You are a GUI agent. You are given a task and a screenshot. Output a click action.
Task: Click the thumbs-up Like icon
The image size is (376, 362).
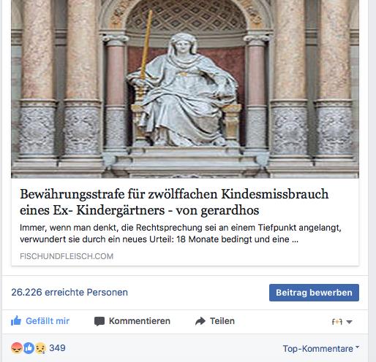pyautogui.click(x=16, y=320)
